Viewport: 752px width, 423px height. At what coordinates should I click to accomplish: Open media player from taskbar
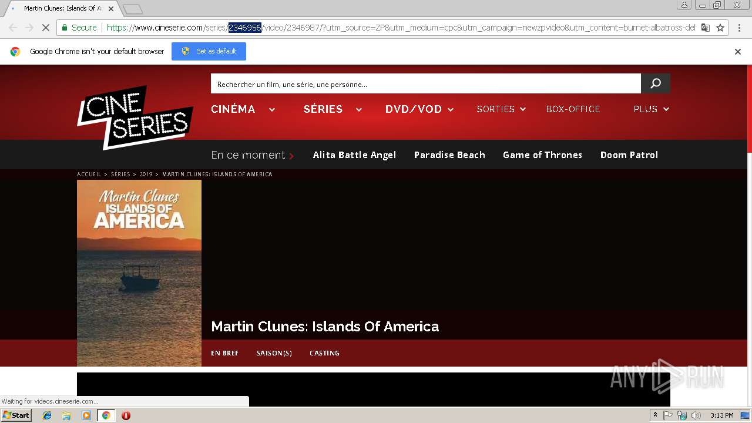pos(86,415)
